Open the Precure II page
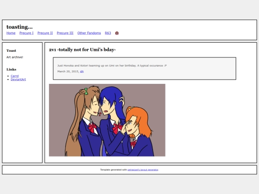259x194 pixels. (45, 33)
